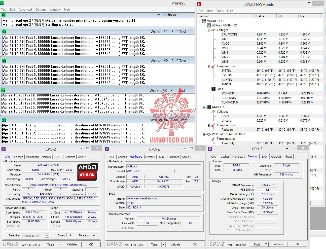Click the Worker #4 Self-Test window icon
Viewport: 326px width, 249px height.
pos(4,120)
